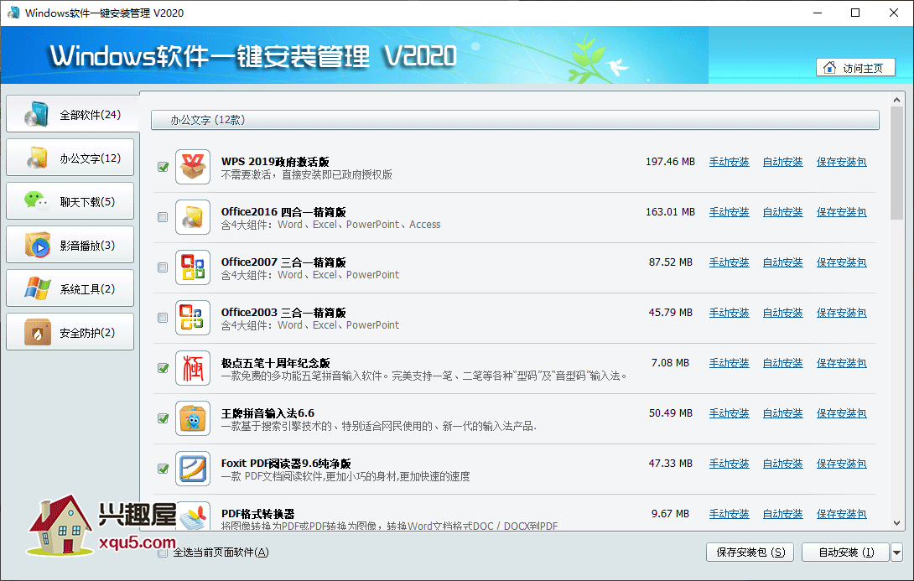The image size is (914, 581).
Task: Click the Foxit PDF阅读器9.6纯净版 title
Action: click(x=286, y=463)
